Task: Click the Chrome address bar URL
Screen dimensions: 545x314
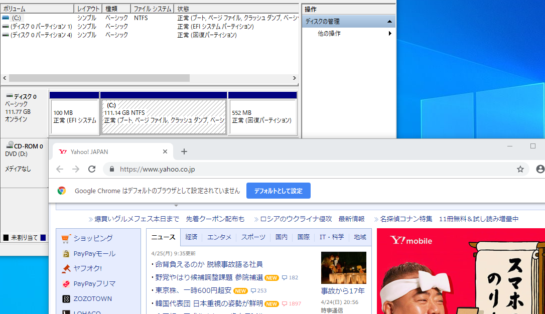Action: tap(158, 169)
